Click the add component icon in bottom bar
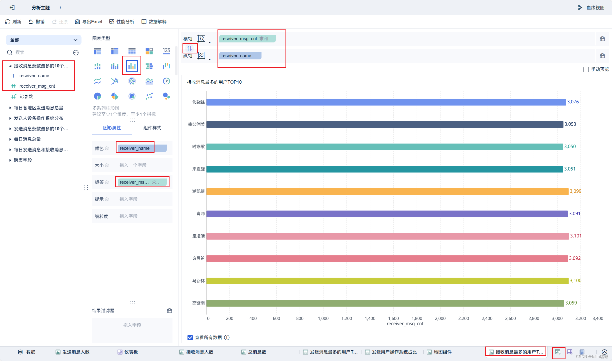Image resolution: width=612 pixels, height=361 pixels. (x=558, y=352)
